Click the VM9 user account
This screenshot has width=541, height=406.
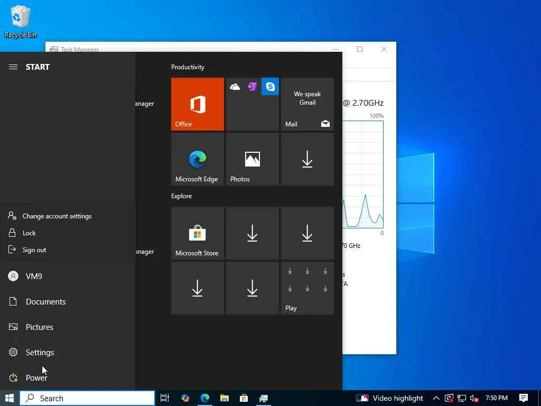68,276
